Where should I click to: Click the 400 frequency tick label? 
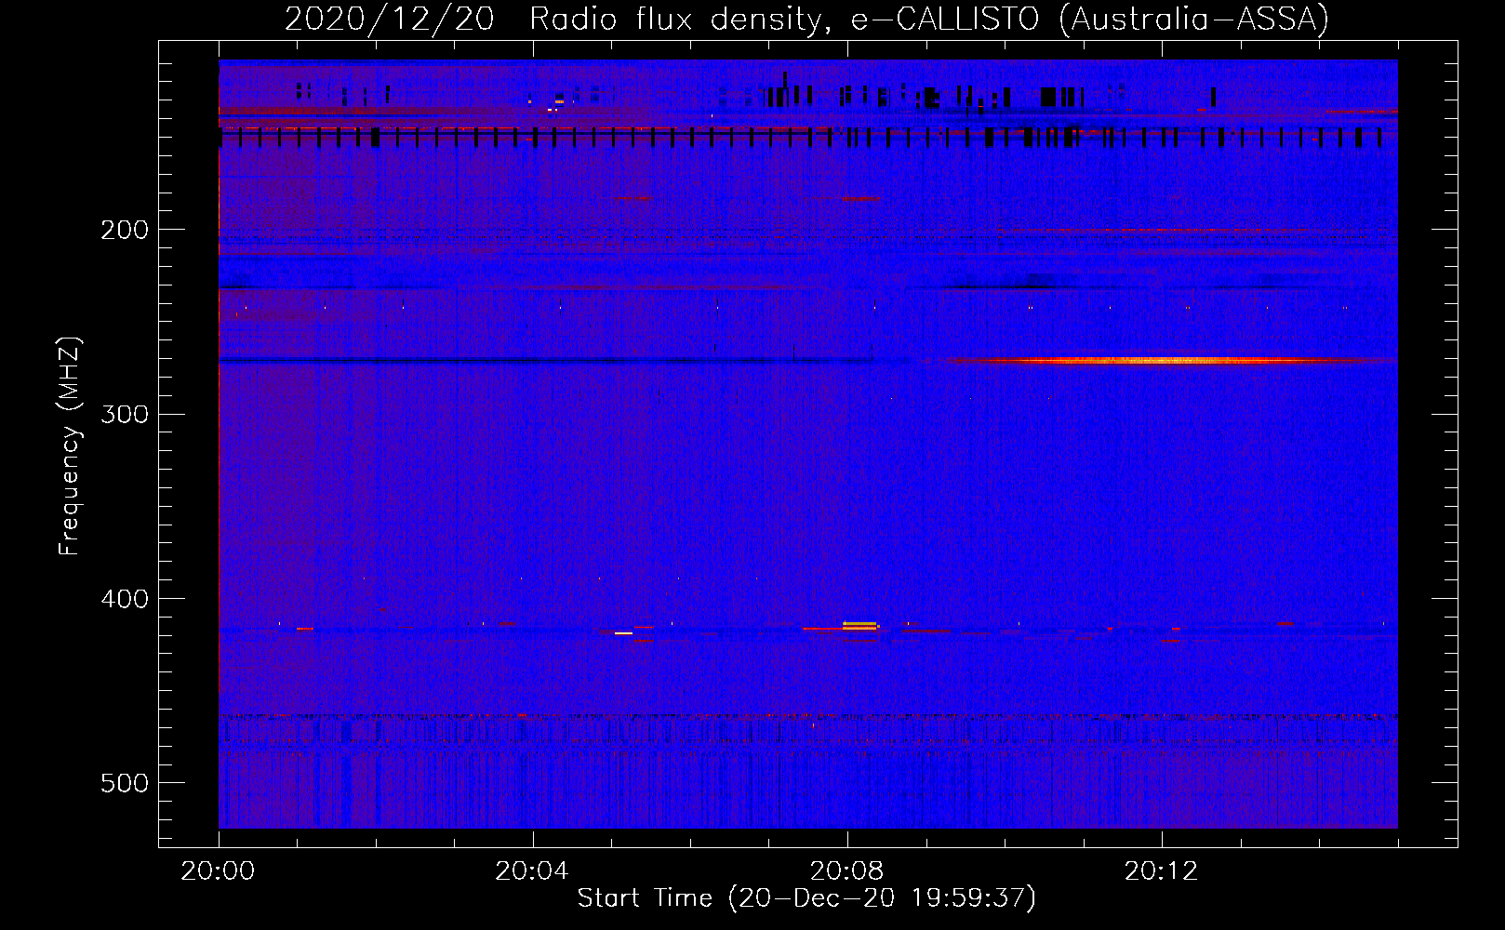125,599
